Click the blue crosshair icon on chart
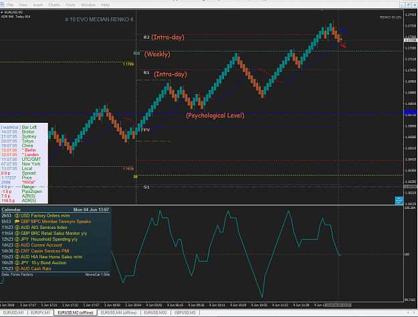418x317 pixels. [399, 200]
